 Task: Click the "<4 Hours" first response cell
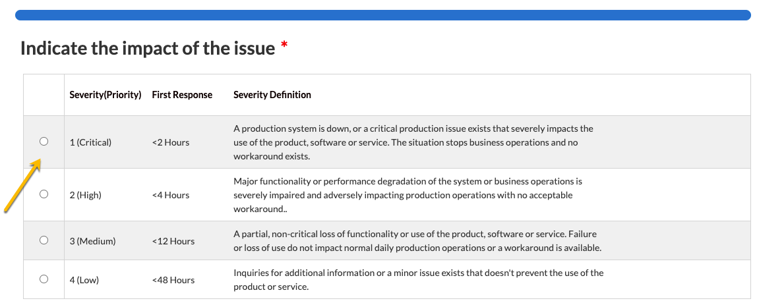click(x=170, y=195)
